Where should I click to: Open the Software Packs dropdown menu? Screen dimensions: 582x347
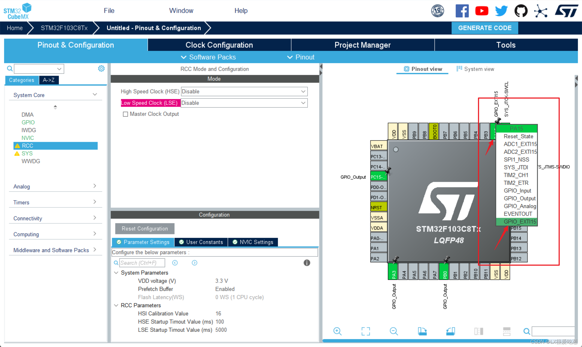click(x=208, y=57)
